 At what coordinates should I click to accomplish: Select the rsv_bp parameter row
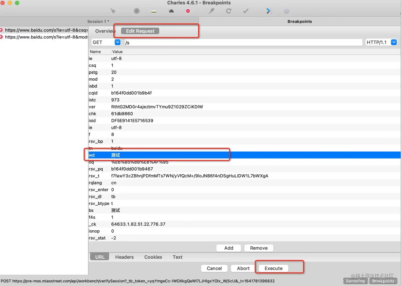coord(245,141)
